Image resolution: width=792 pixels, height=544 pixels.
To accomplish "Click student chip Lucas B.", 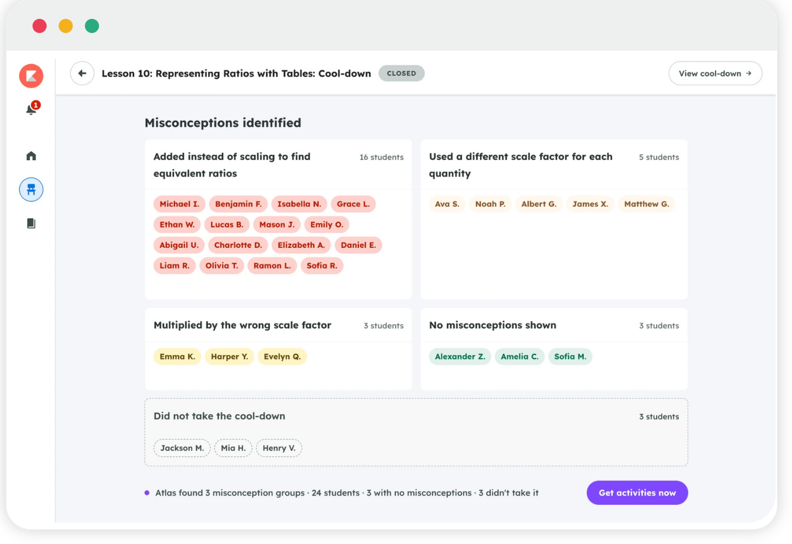I will (x=227, y=224).
